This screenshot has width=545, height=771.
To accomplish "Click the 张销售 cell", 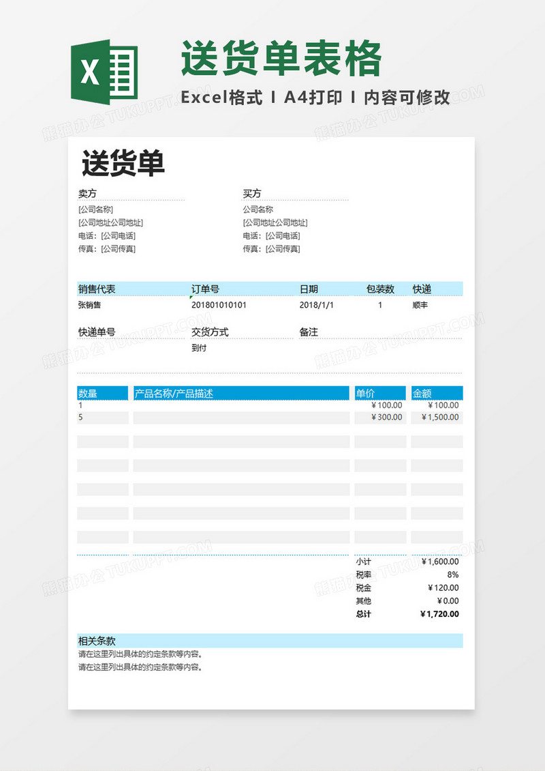I will point(89,305).
